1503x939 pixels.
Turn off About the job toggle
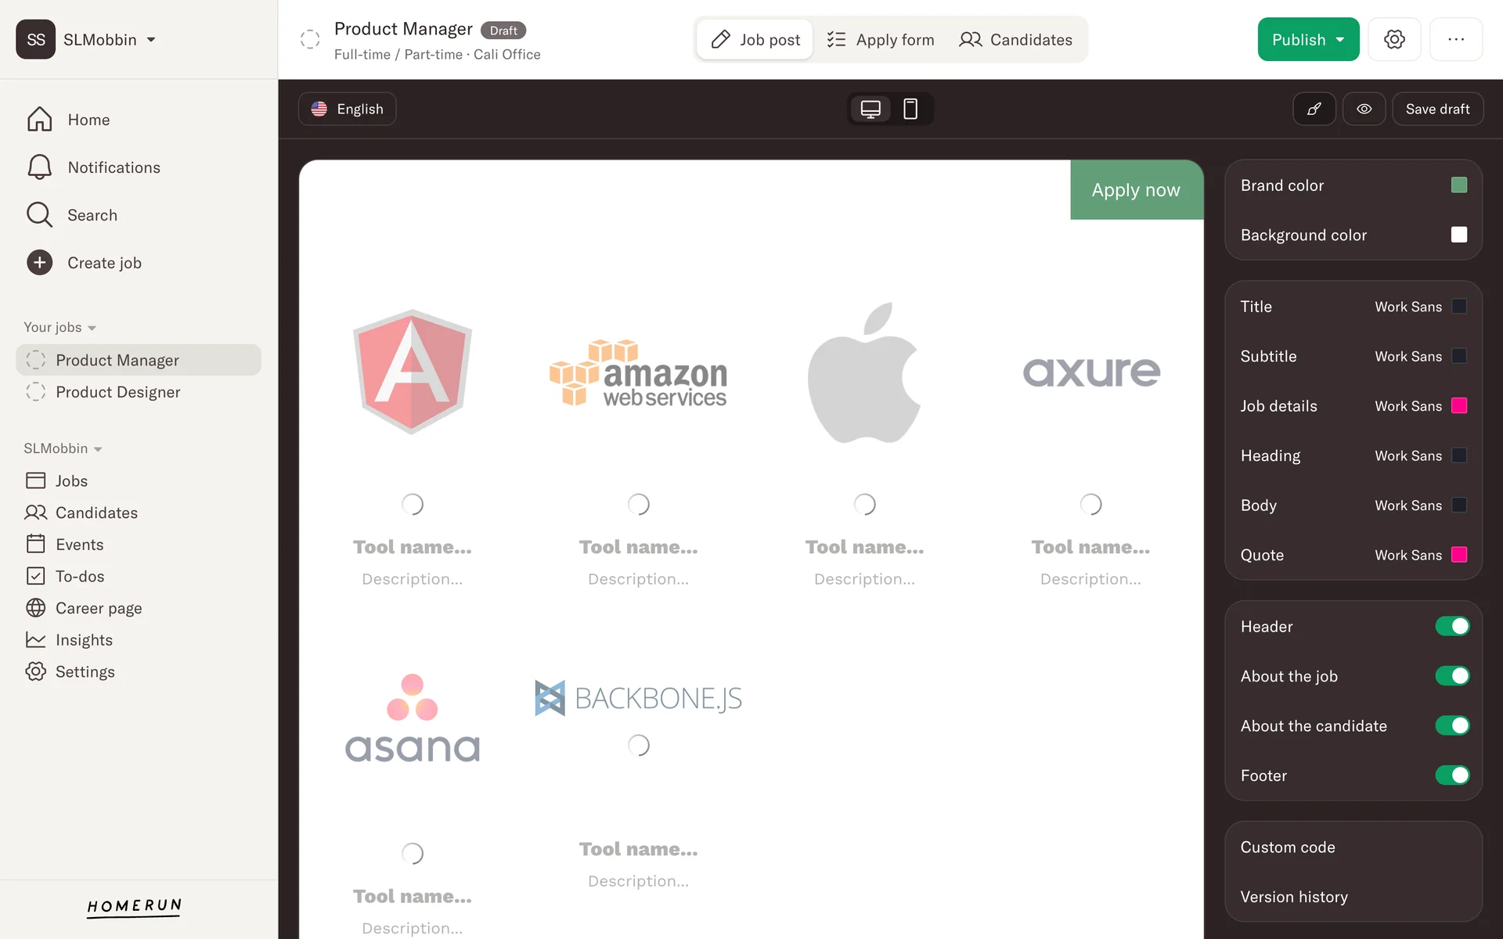point(1451,676)
